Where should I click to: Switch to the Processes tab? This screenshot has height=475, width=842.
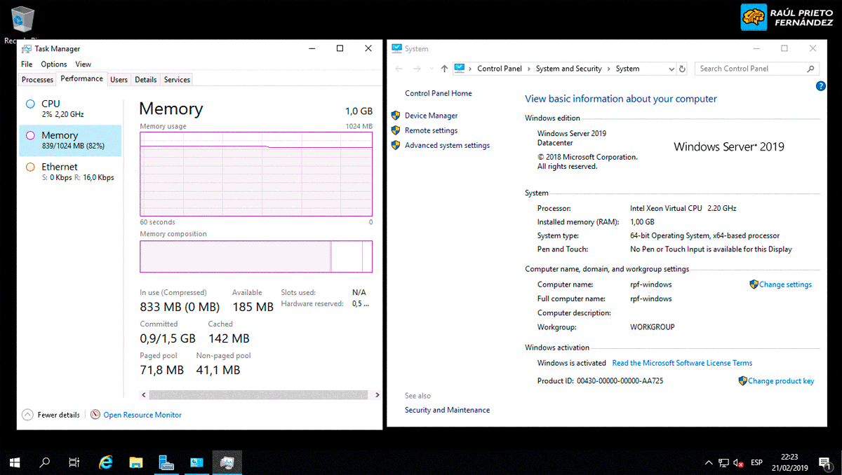(37, 80)
